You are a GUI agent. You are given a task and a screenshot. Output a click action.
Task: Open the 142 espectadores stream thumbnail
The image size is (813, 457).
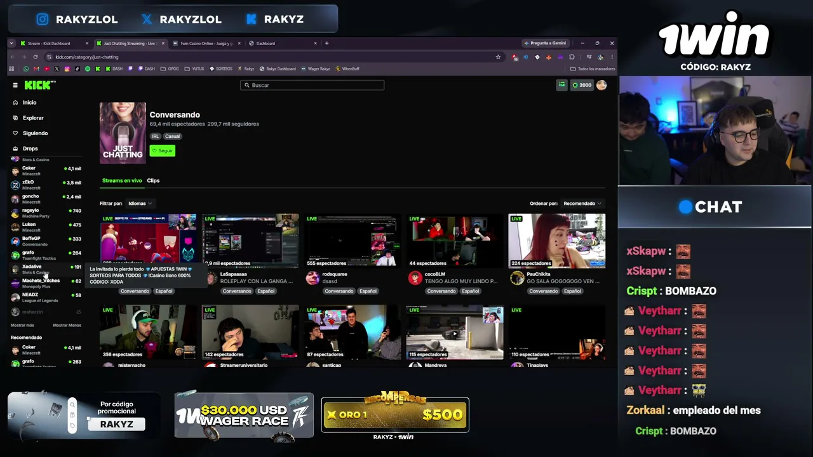[x=250, y=332]
